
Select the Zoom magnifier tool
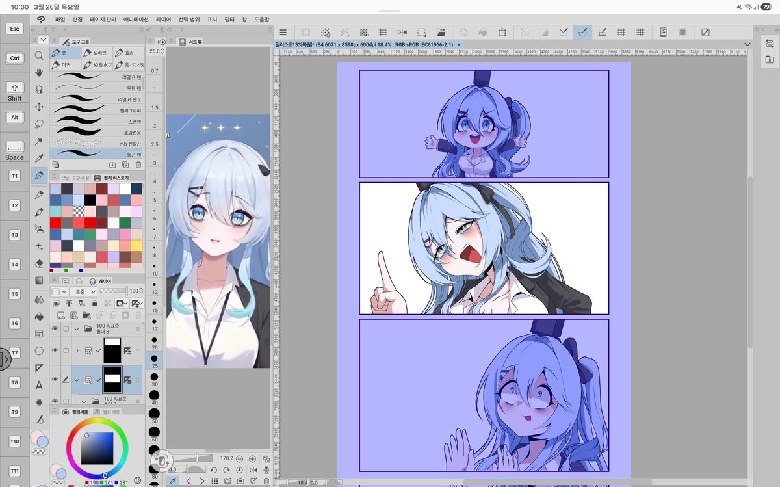[x=39, y=56]
